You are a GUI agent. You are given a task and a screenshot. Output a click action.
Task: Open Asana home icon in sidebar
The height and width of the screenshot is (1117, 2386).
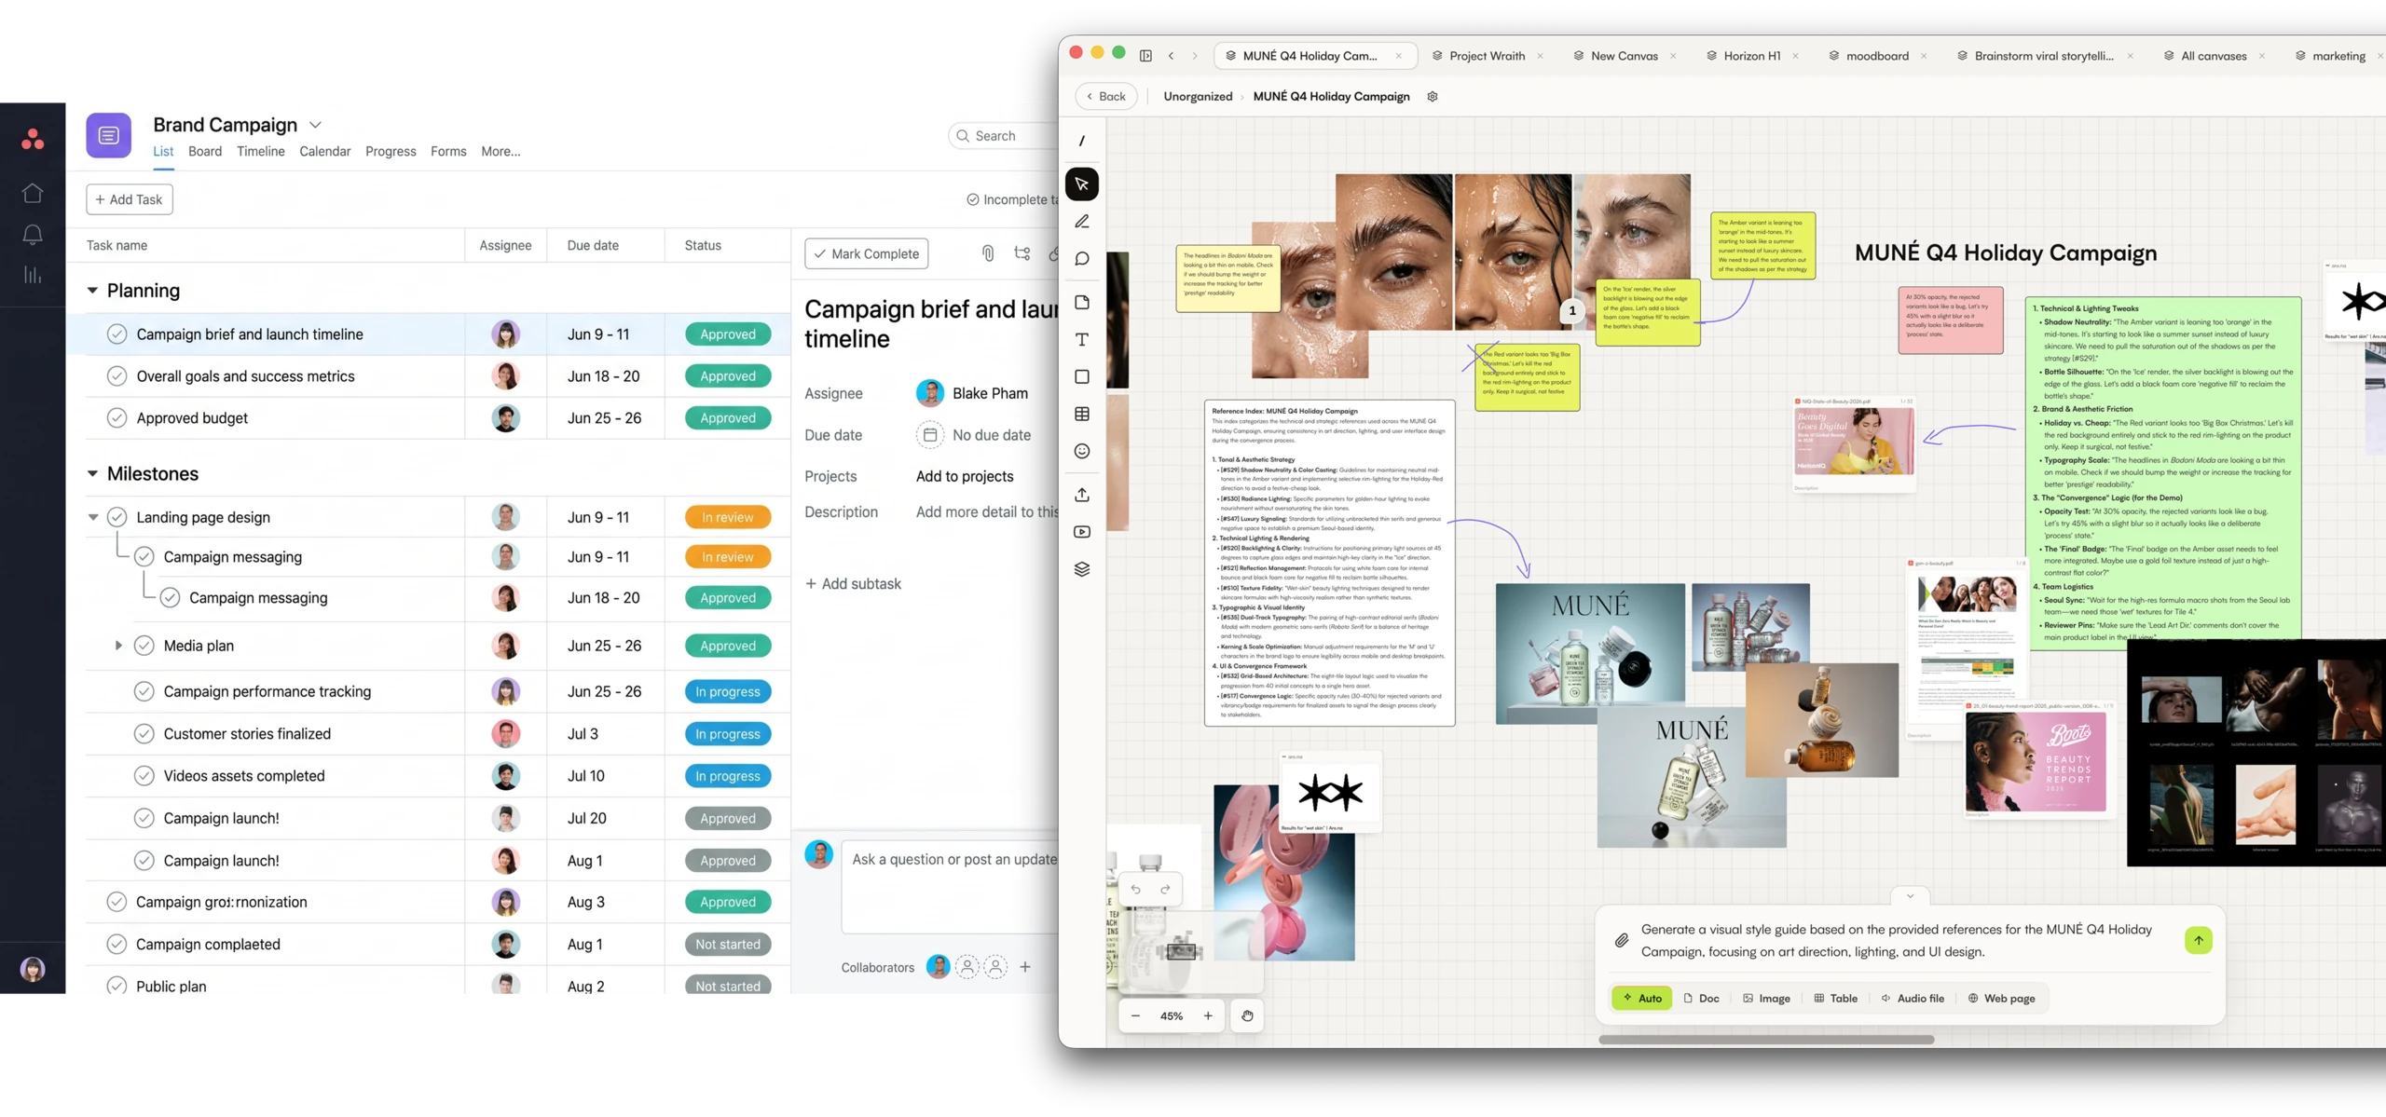[x=33, y=193]
